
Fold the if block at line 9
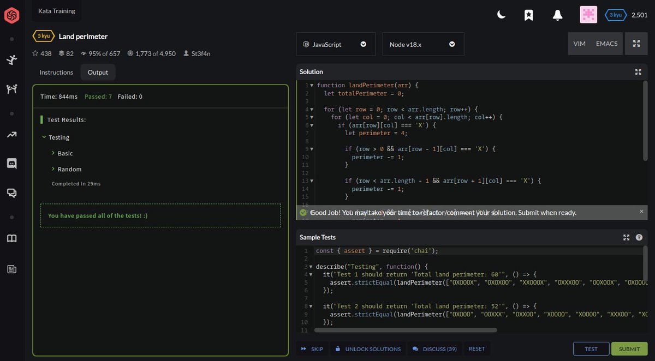(x=312, y=149)
